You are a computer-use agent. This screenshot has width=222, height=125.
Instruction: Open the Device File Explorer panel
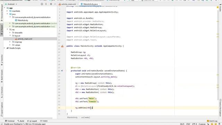point(220,108)
